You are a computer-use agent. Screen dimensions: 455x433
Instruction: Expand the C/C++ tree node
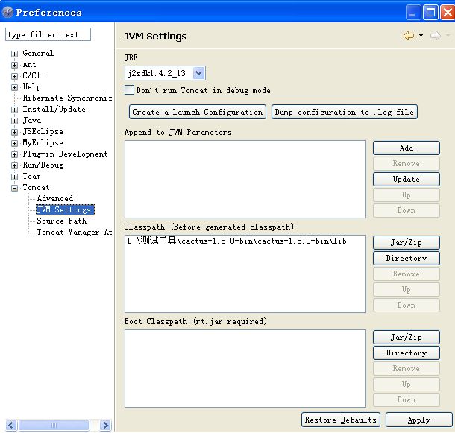click(x=14, y=76)
